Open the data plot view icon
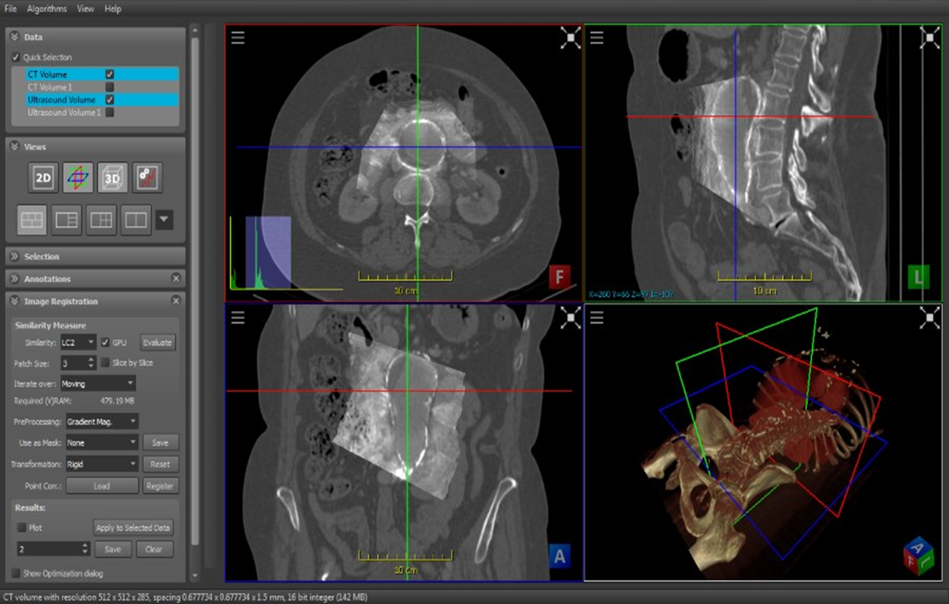This screenshot has width=949, height=604. [147, 178]
